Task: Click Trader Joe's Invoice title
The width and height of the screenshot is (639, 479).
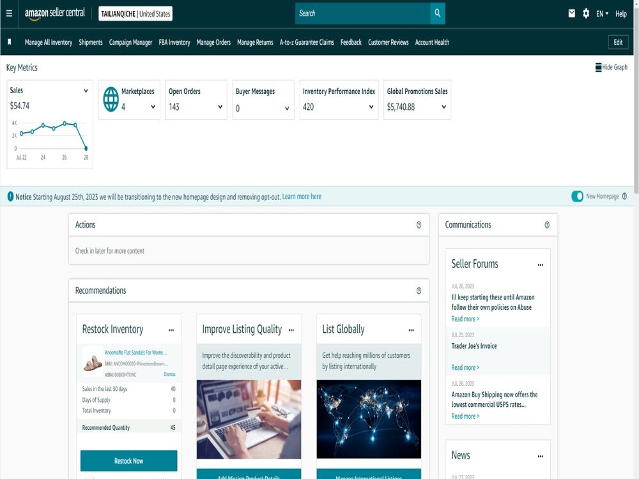Action: click(474, 346)
